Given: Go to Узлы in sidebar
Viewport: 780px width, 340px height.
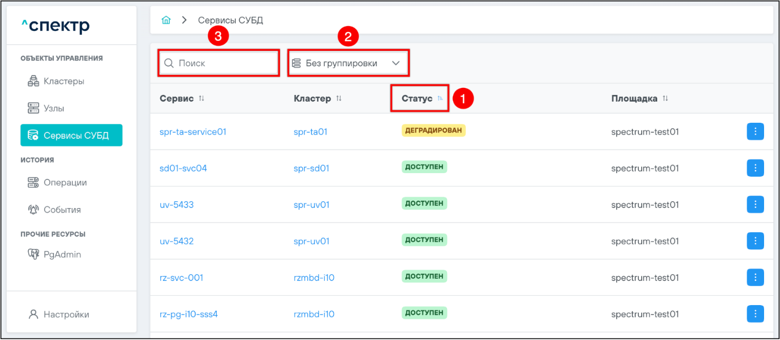Looking at the screenshot, I should tap(53, 108).
